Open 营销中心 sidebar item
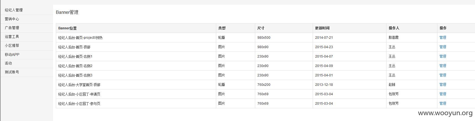Viewport: 475px width, 121px height. click(12, 19)
